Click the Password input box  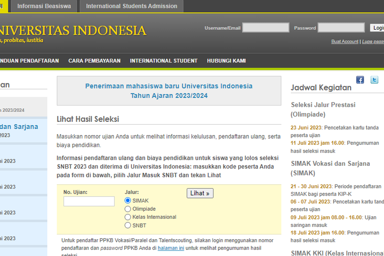[x=341, y=28]
